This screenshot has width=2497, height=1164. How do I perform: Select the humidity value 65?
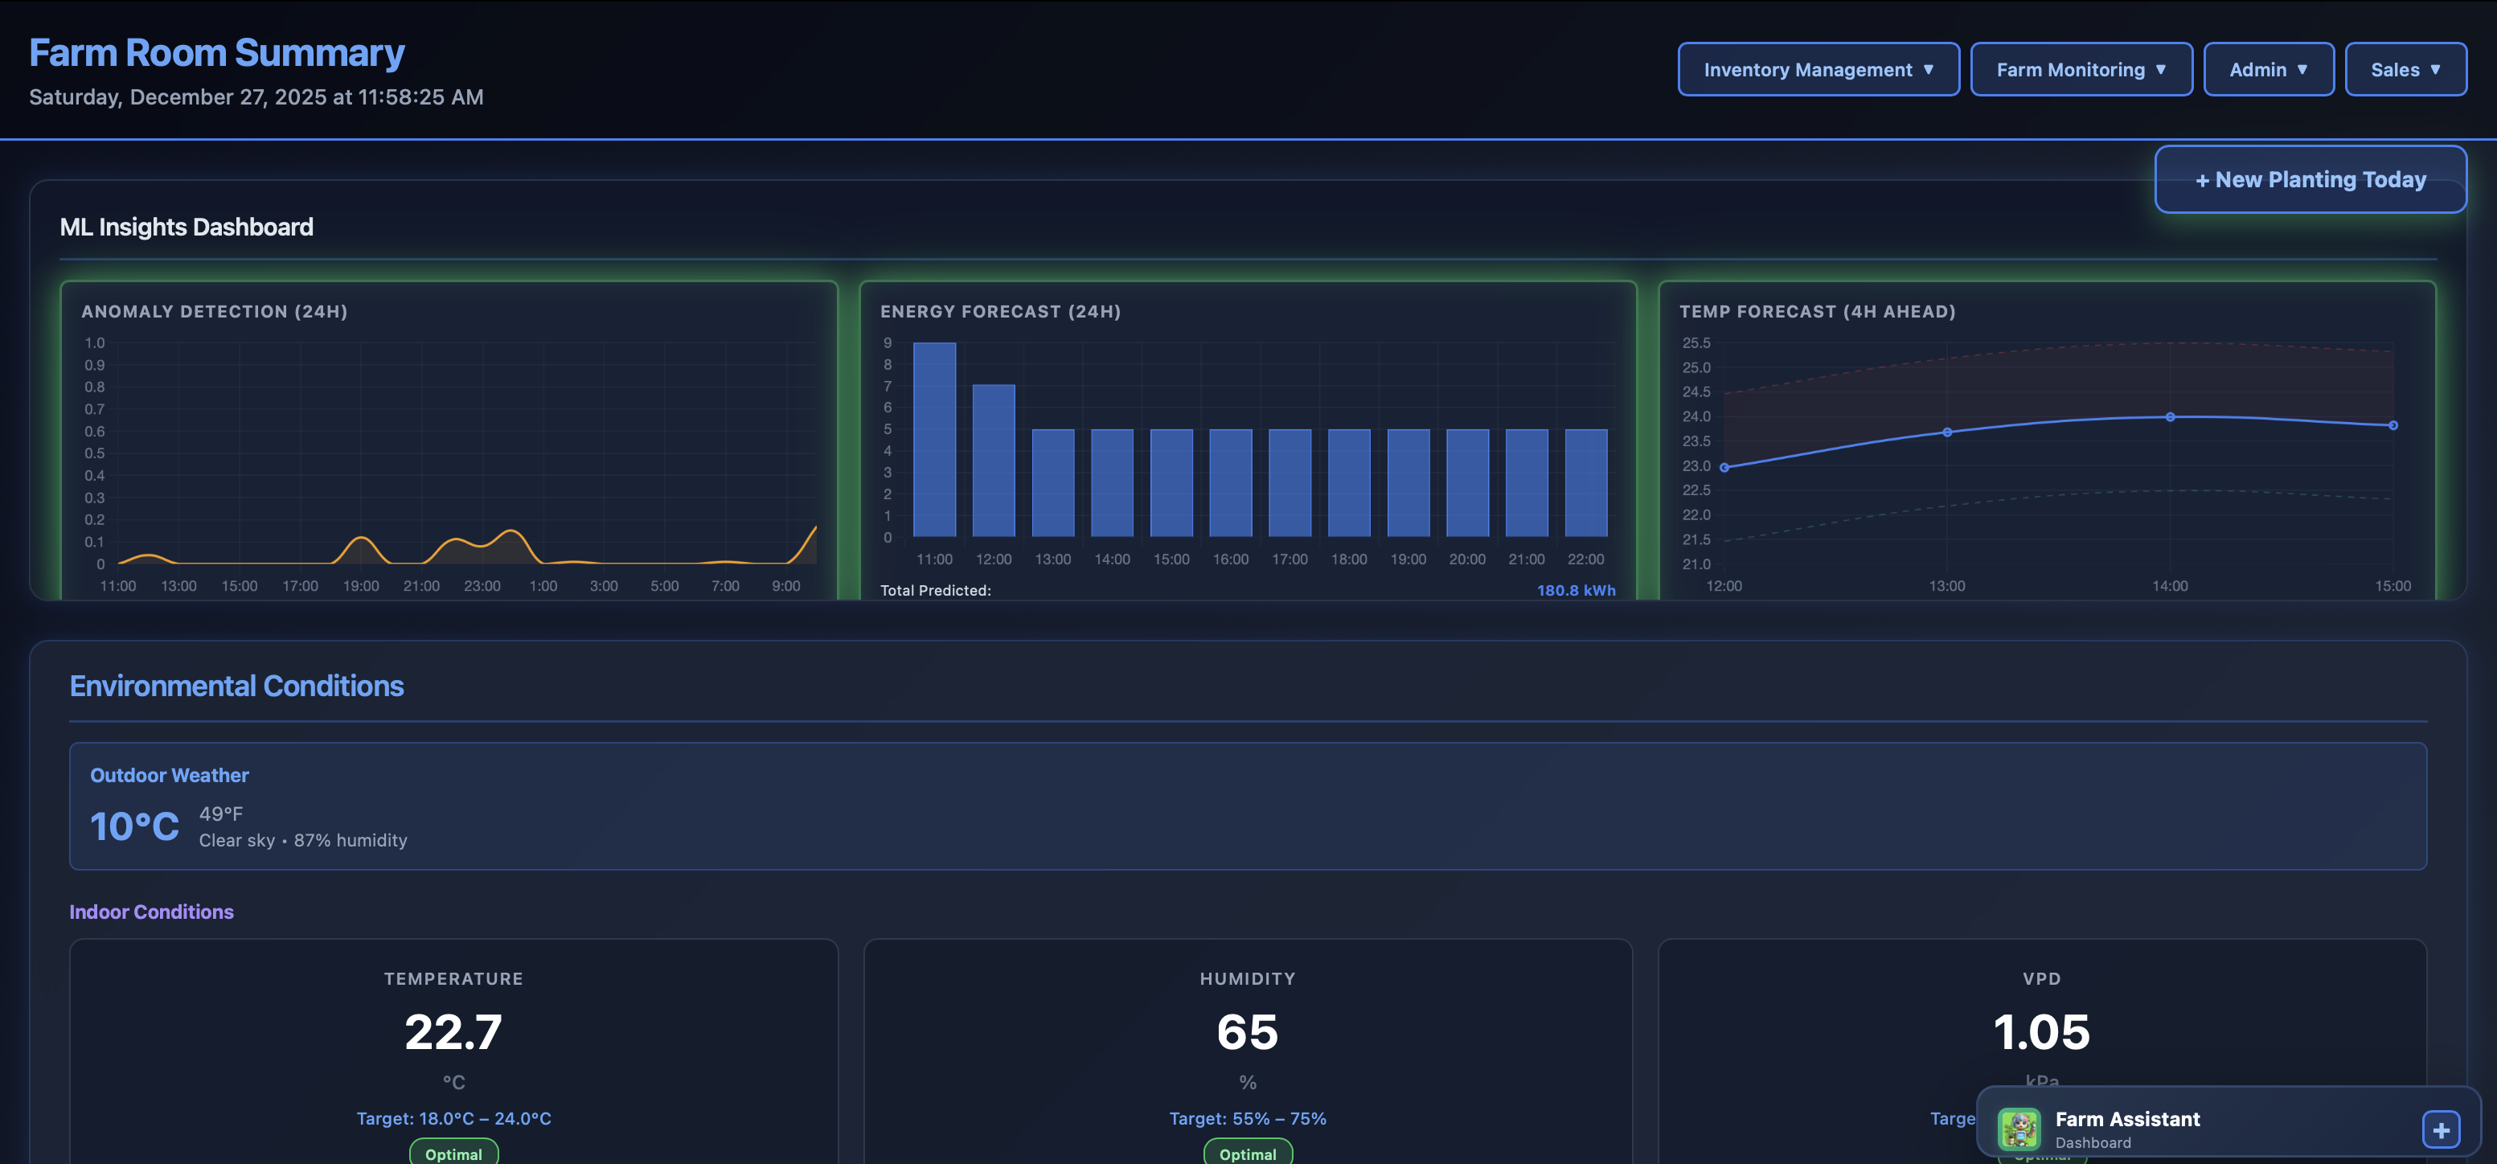click(1248, 1032)
